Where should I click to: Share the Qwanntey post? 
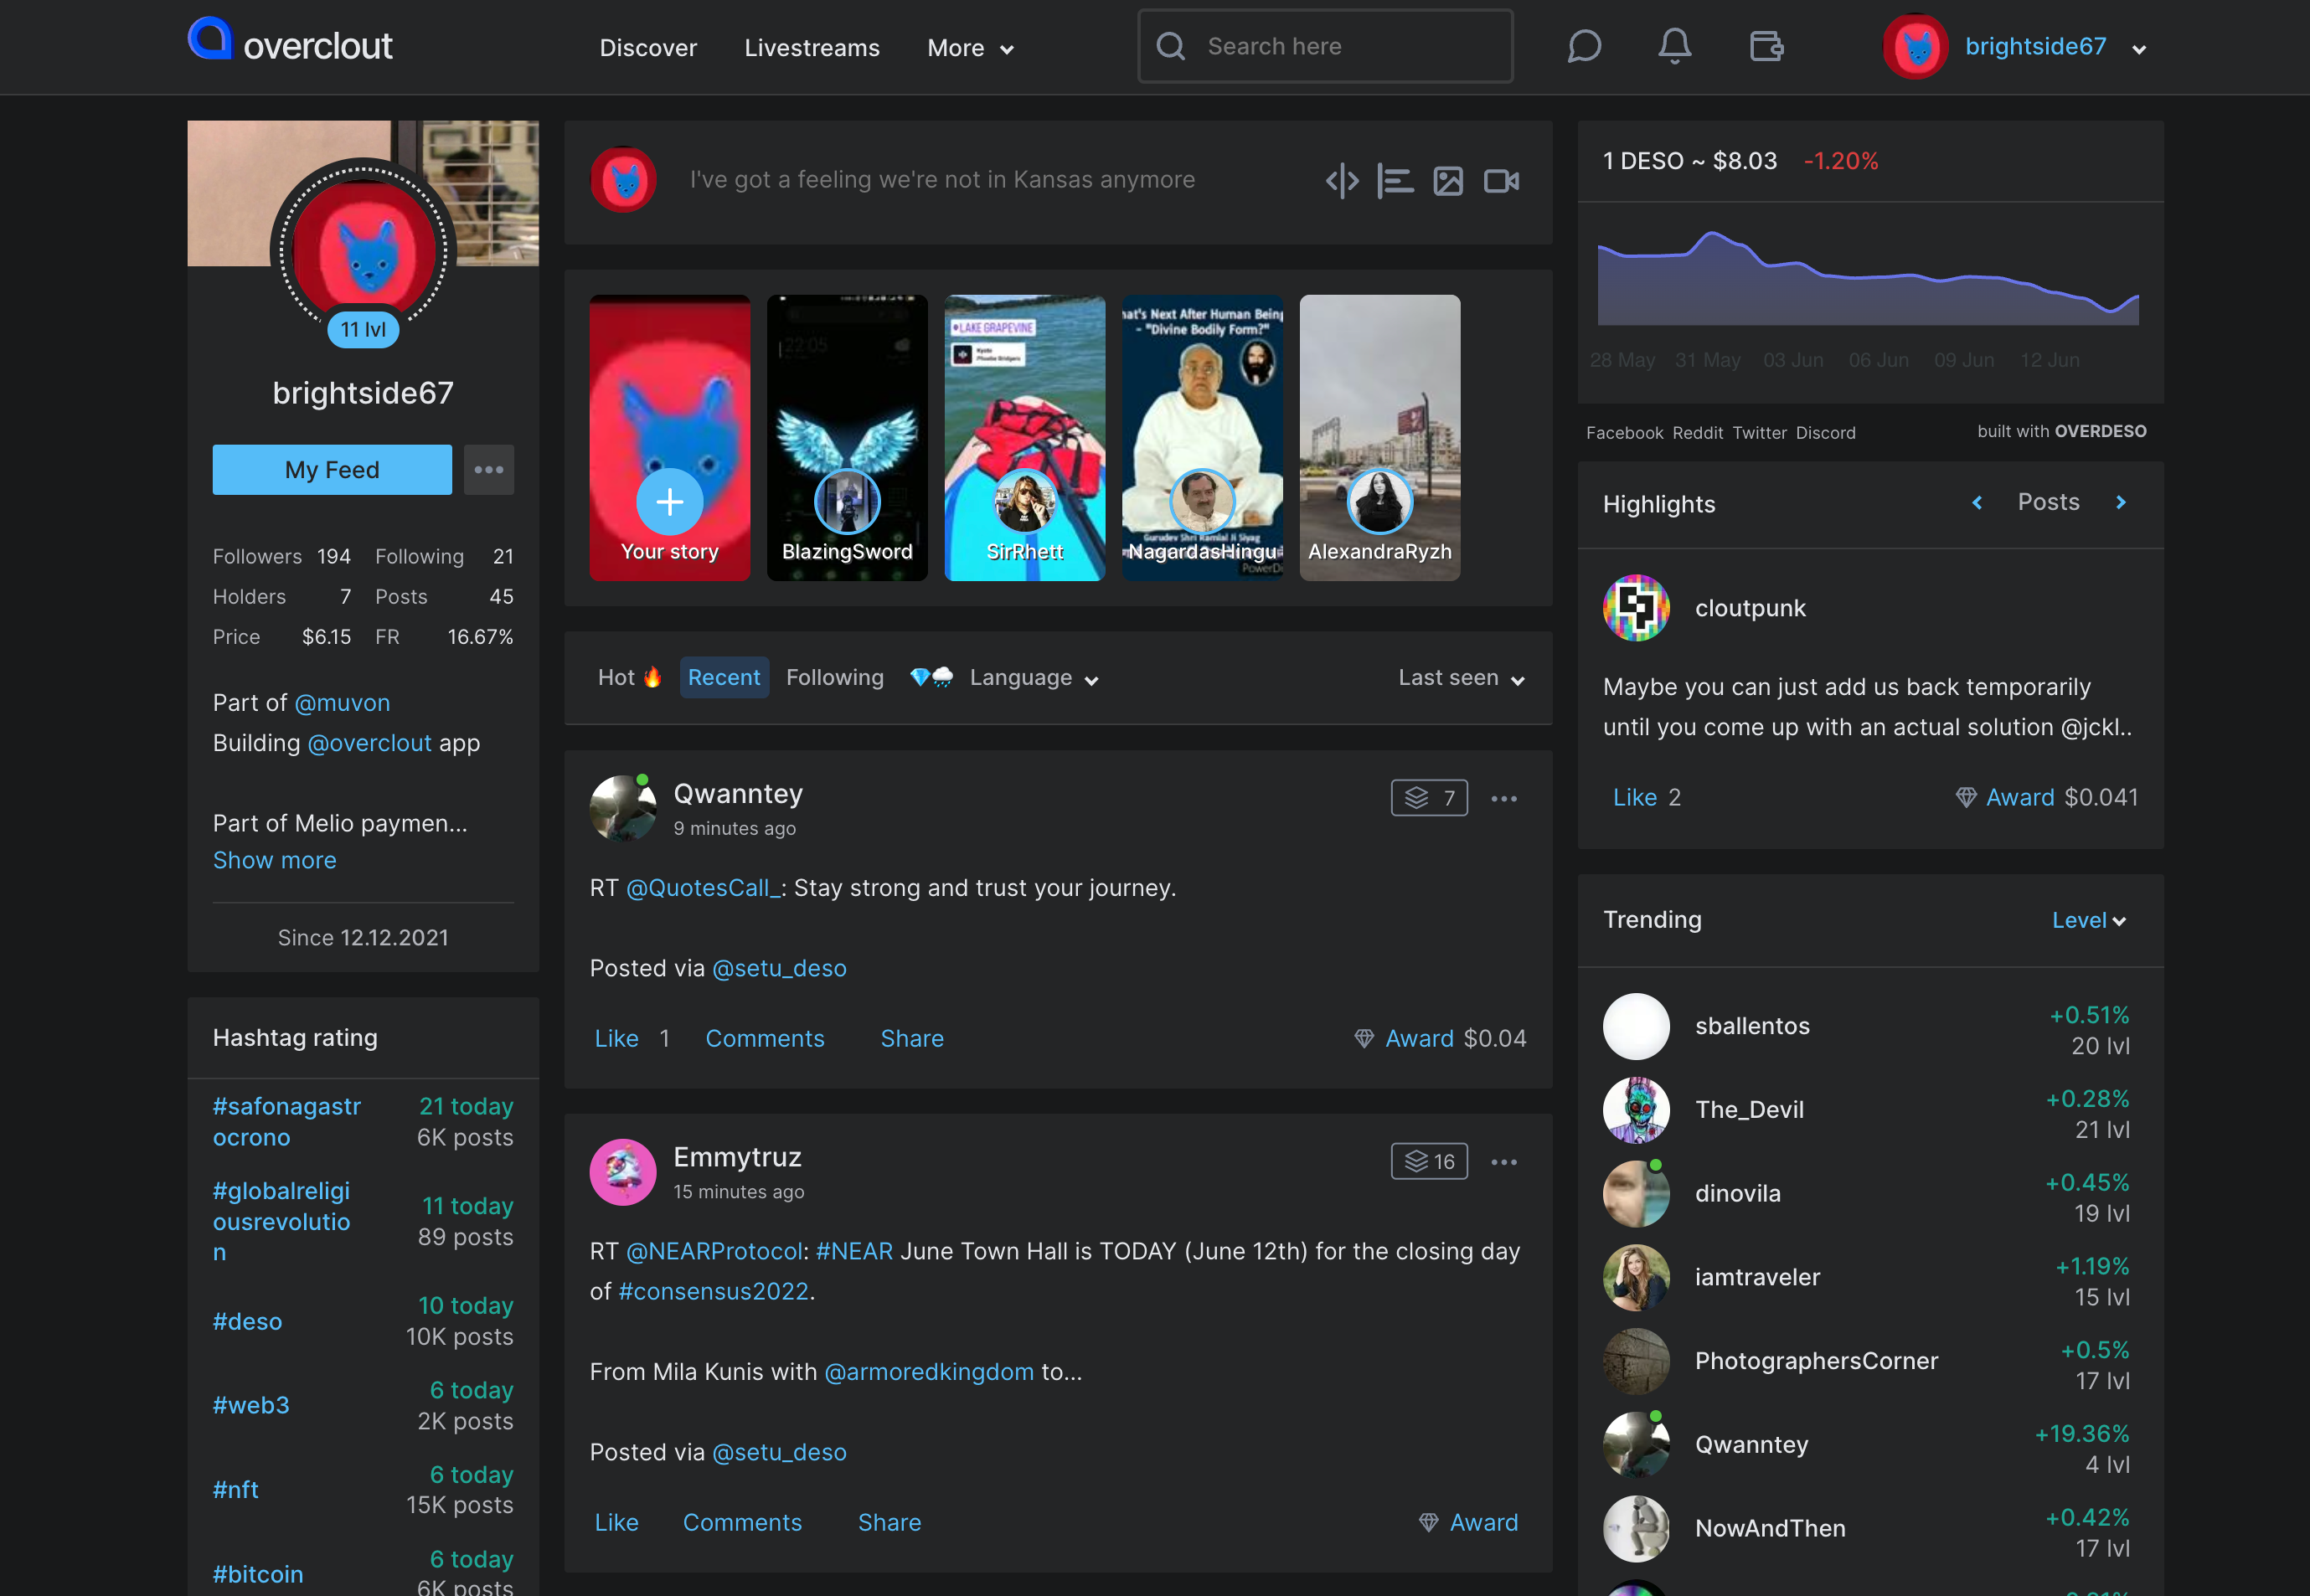click(x=912, y=1039)
